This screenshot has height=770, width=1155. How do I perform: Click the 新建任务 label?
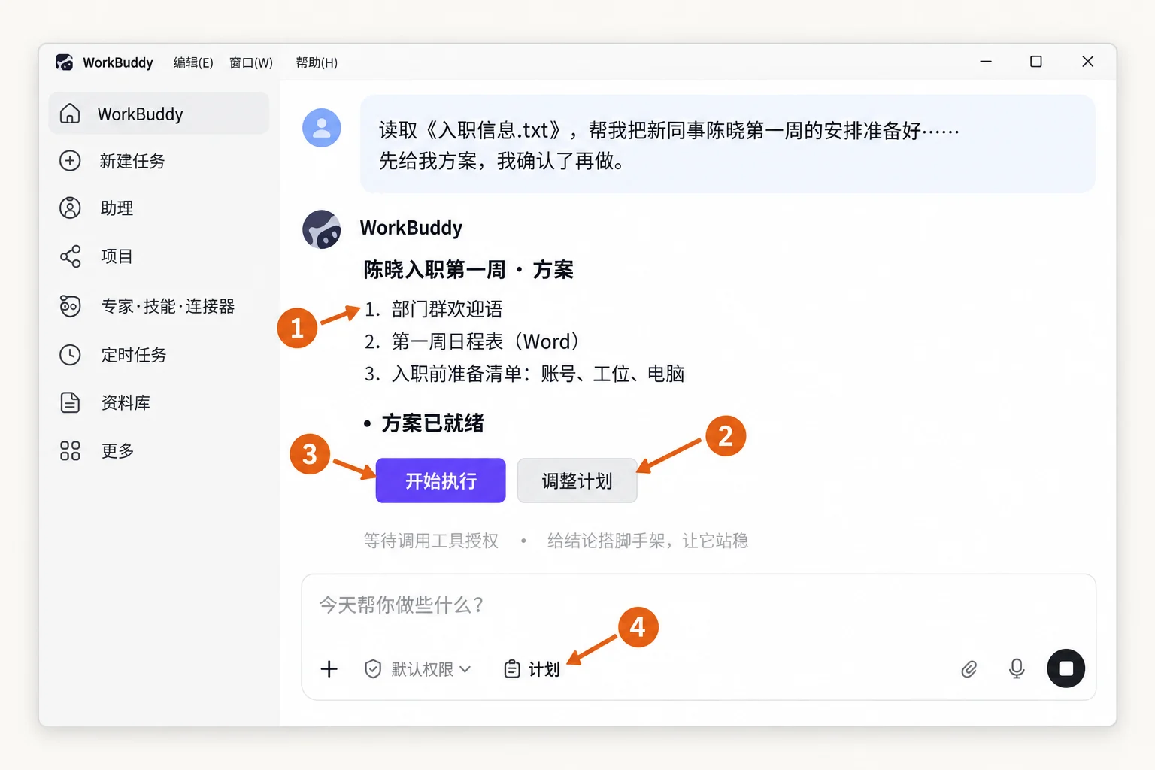click(132, 161)
